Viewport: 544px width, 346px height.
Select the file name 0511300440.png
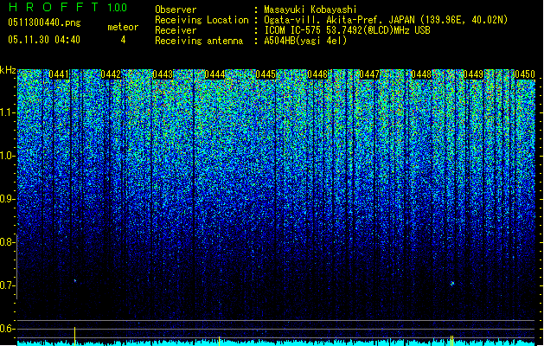[44, 22]
